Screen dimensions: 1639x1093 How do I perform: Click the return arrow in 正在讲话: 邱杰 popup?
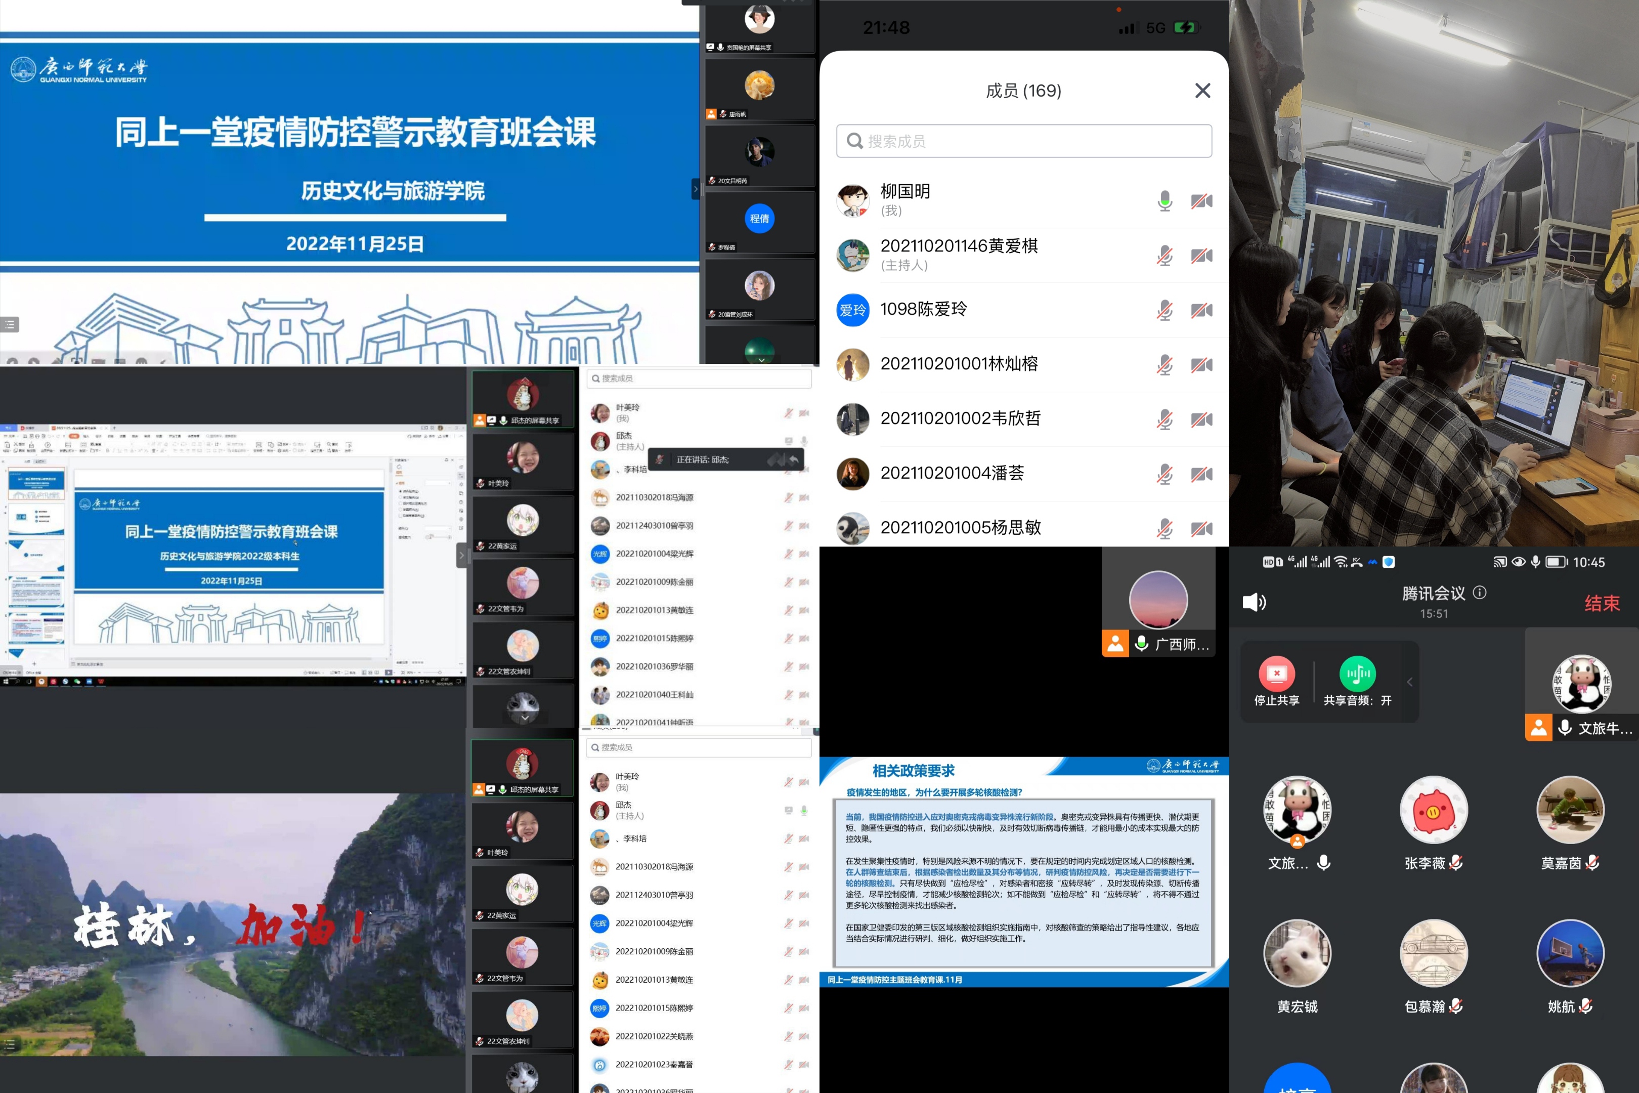(x=793, y=459)
